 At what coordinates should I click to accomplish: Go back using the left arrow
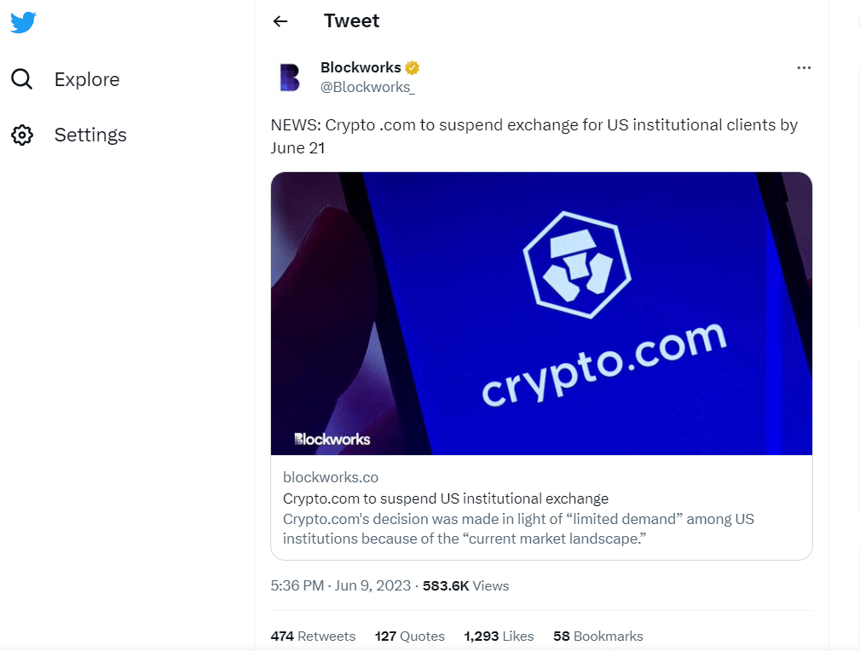280,21
